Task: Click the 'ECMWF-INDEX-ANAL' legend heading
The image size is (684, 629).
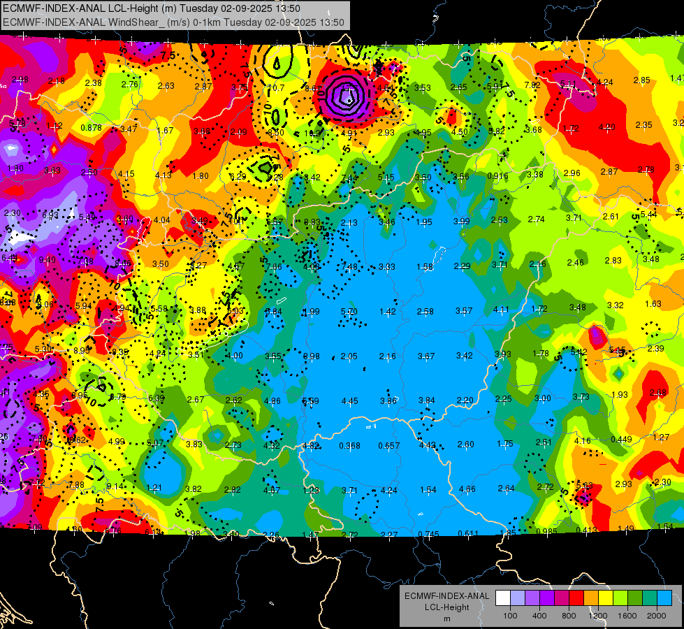Action: pos(446,596)
